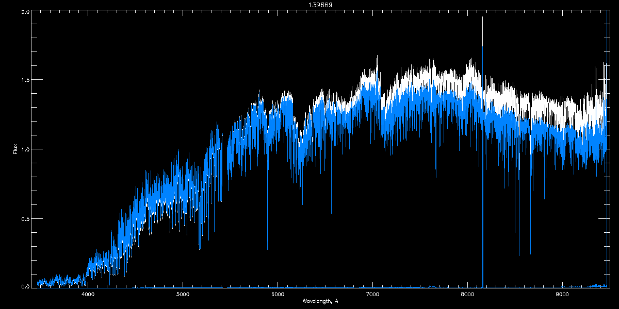Click the 1.0 y-axis tick label
This screenshot has width=619, height=309.
click(25, 149)
